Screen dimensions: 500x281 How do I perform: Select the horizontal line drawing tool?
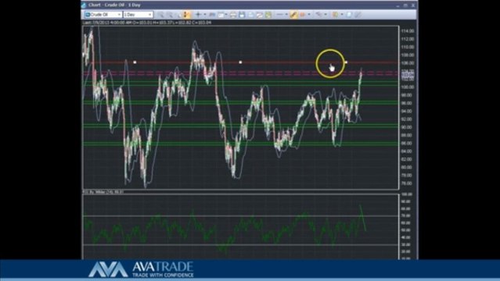pyautogui.click(x=279, y=15)
